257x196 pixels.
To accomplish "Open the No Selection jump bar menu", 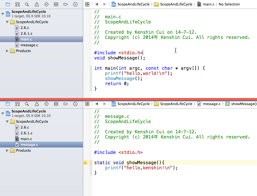I will pos(229,4).
